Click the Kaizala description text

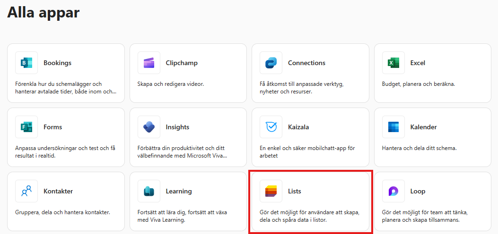[308, 152]
